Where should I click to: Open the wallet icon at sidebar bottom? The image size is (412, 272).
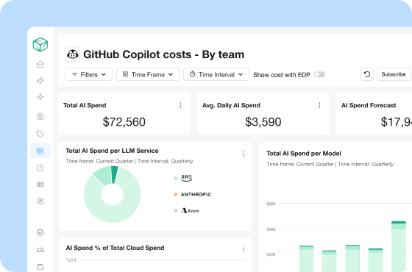click(x=40, y=267)
